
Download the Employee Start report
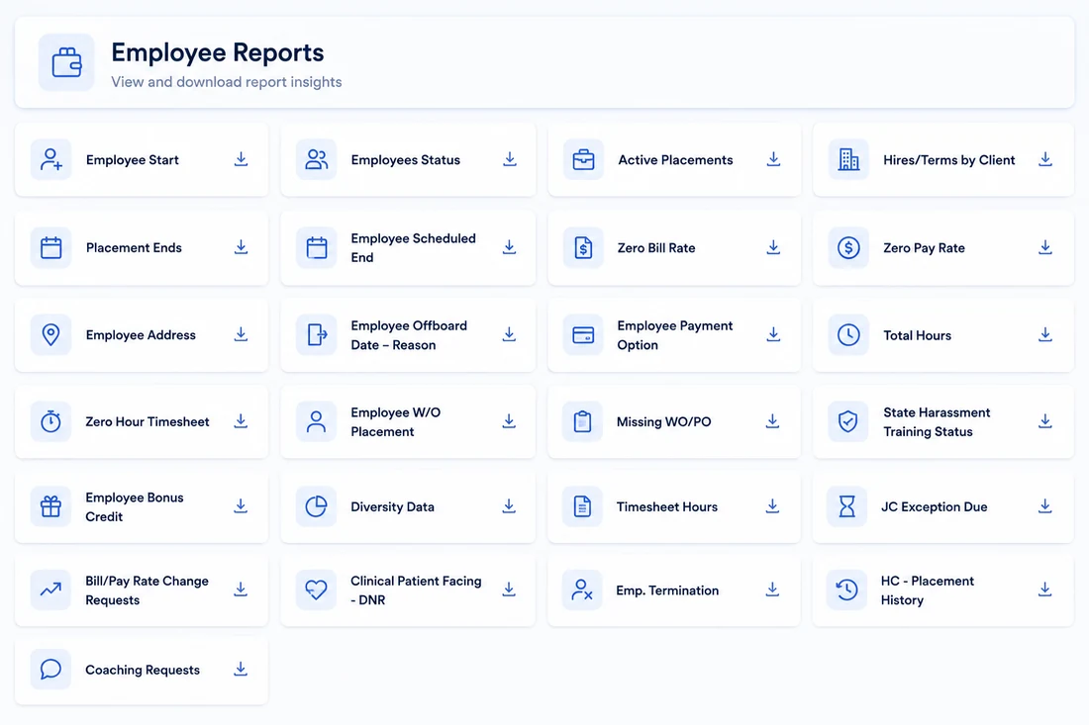tap(241, 159)
